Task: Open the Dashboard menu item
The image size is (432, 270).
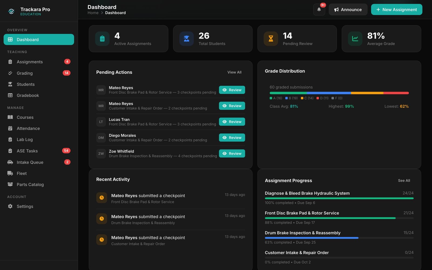Action: click(x=39, y=39)
